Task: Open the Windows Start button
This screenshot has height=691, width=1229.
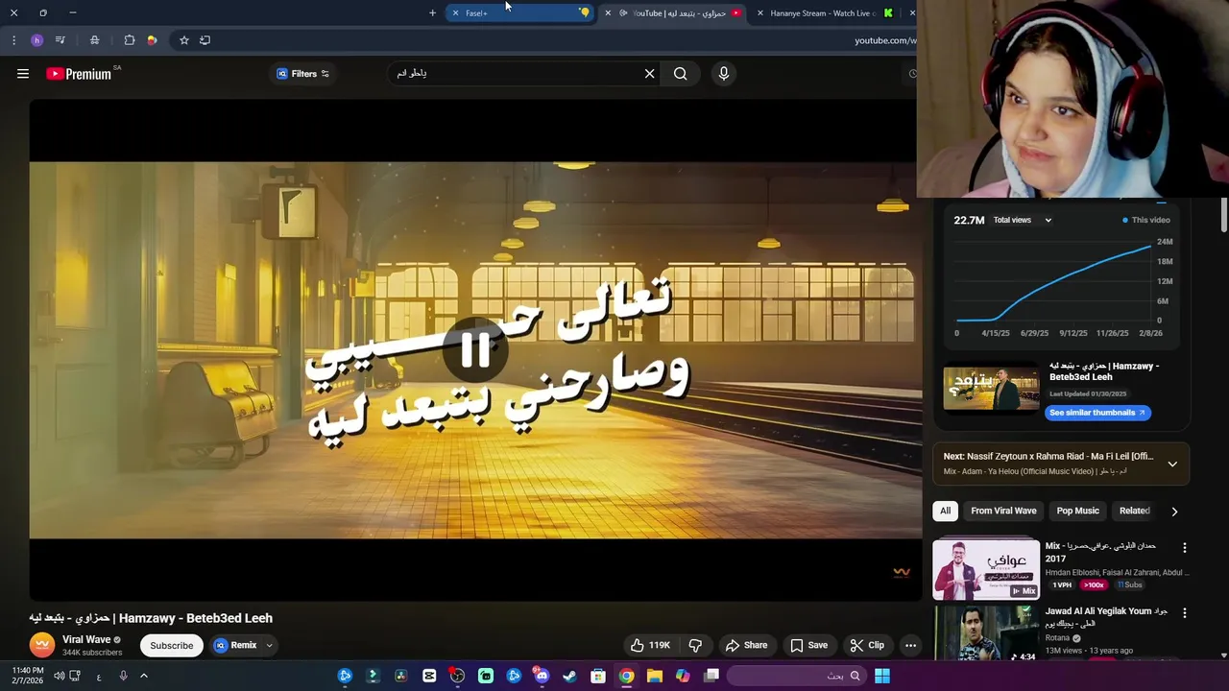Action: pyautogui.click(x=881, y=677)
